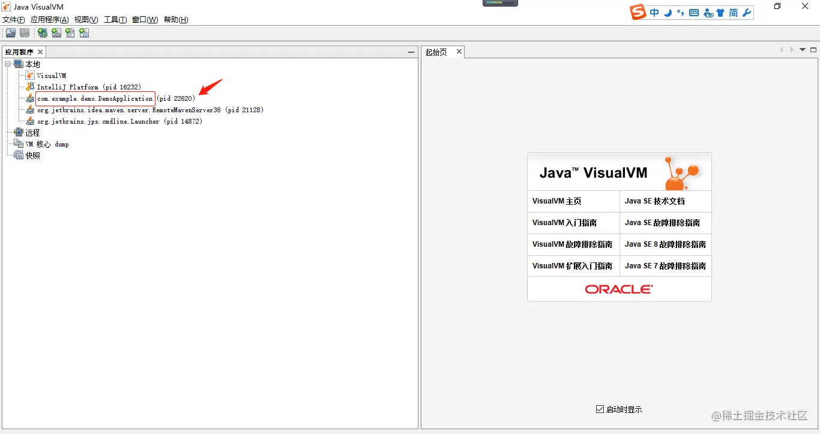820x434 pixels.
Task: Click the Add VM Coredump toolbar icon
Action: point(70,33)
